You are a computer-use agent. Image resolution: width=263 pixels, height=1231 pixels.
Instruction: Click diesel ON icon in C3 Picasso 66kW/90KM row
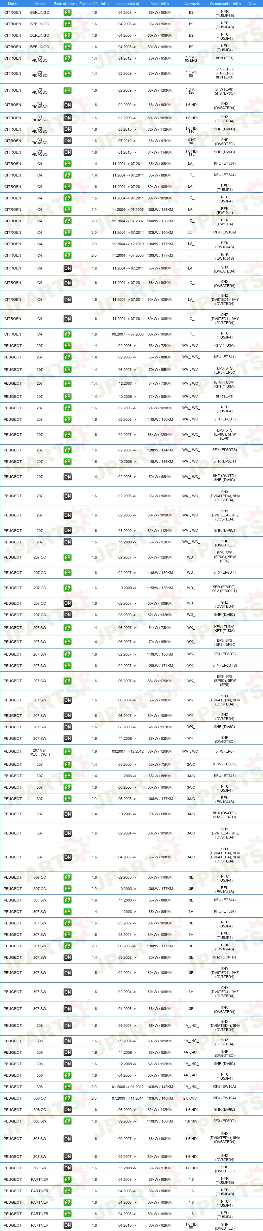[67, 105]
